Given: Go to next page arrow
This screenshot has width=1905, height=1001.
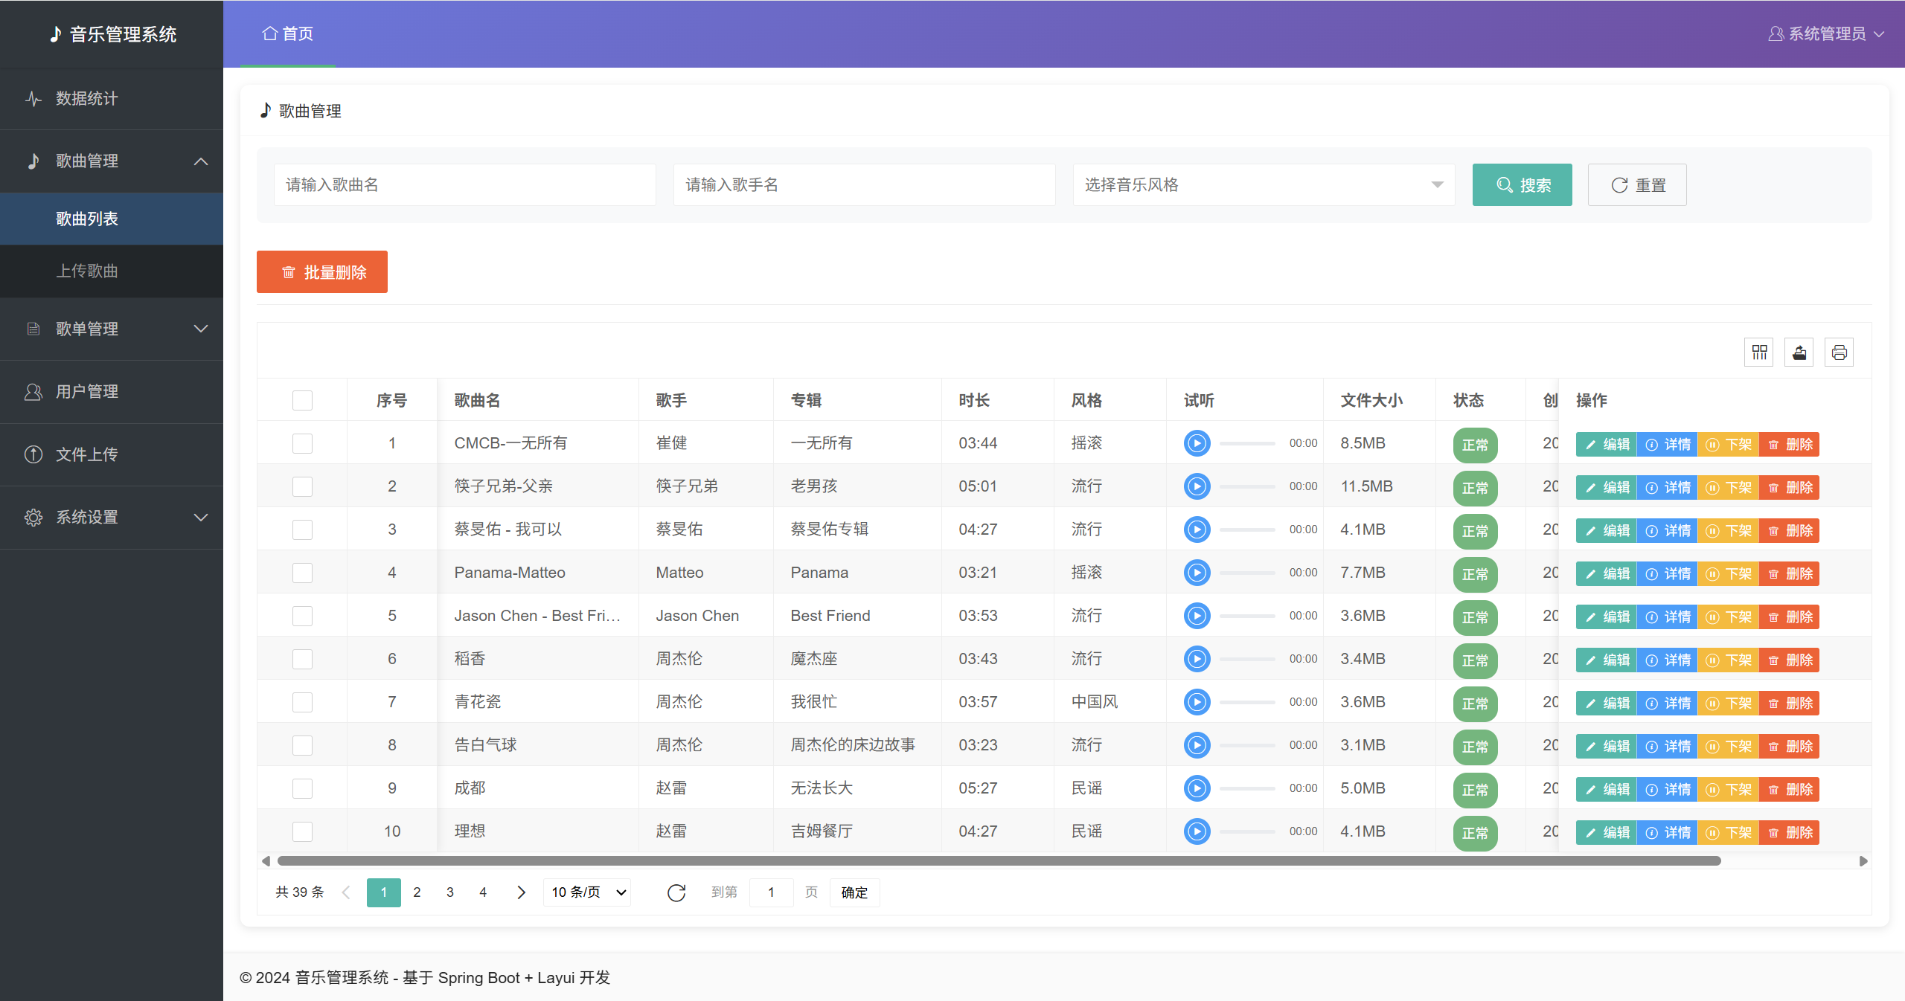Looking at the screenshot, I should (x=521, y=892).
